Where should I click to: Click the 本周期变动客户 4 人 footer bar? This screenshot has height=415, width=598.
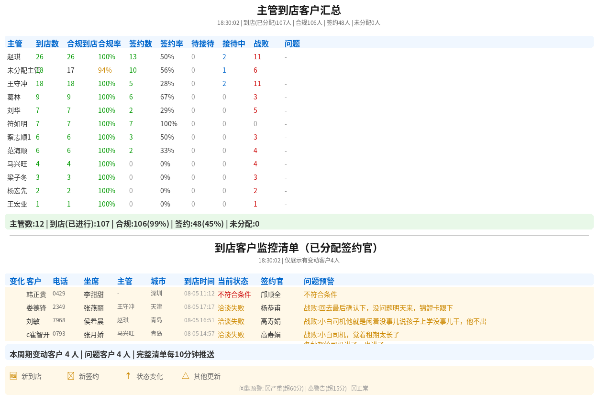(x=299, y=352)
